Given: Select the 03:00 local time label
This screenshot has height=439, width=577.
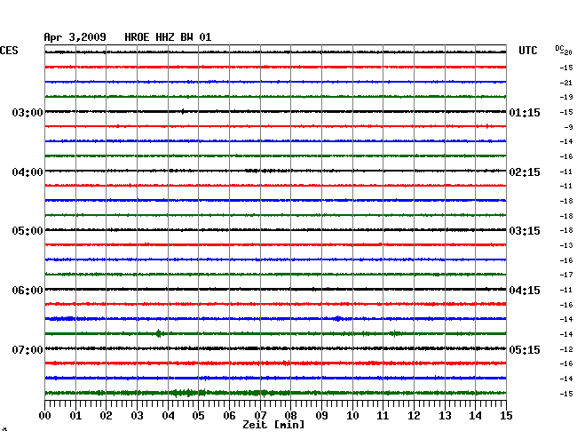Looking at the screenshot, I should click(x=28, y=113).
